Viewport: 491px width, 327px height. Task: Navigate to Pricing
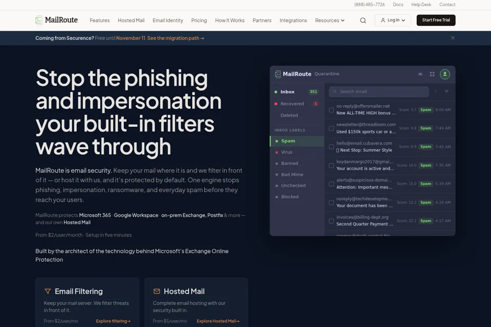tap(199, 20)
